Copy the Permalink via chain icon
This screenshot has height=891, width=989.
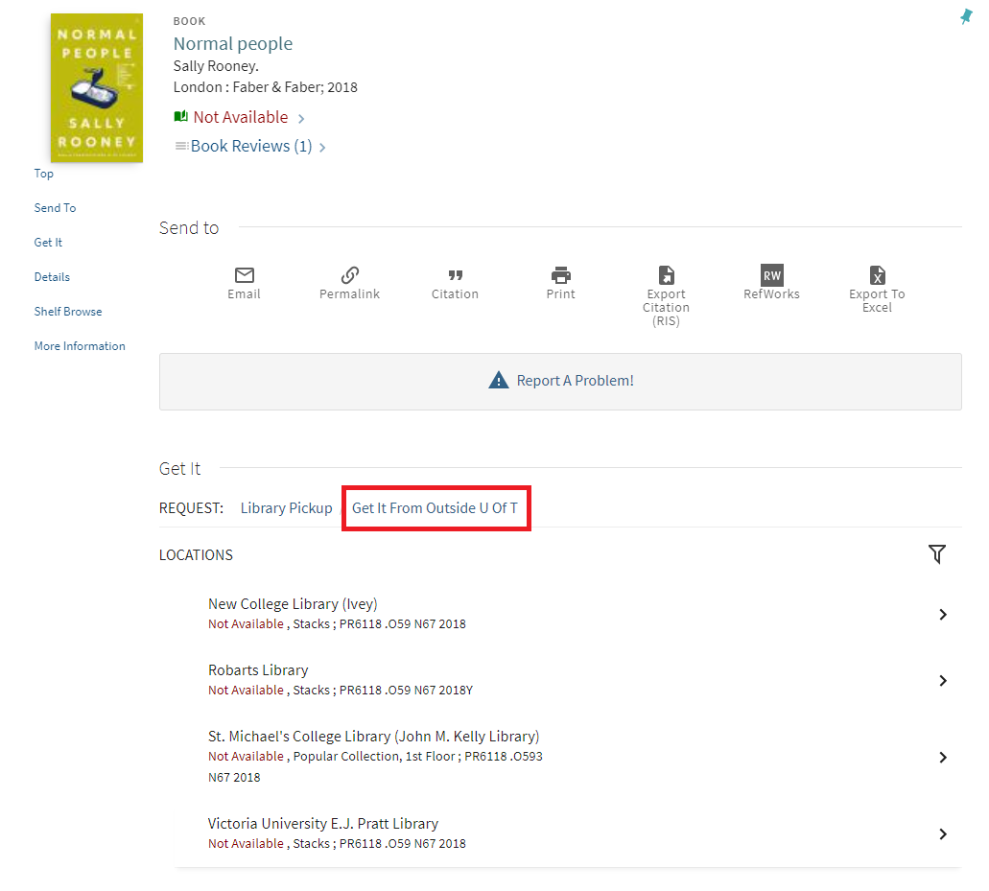pyautogui.click(x=350, y=275)
